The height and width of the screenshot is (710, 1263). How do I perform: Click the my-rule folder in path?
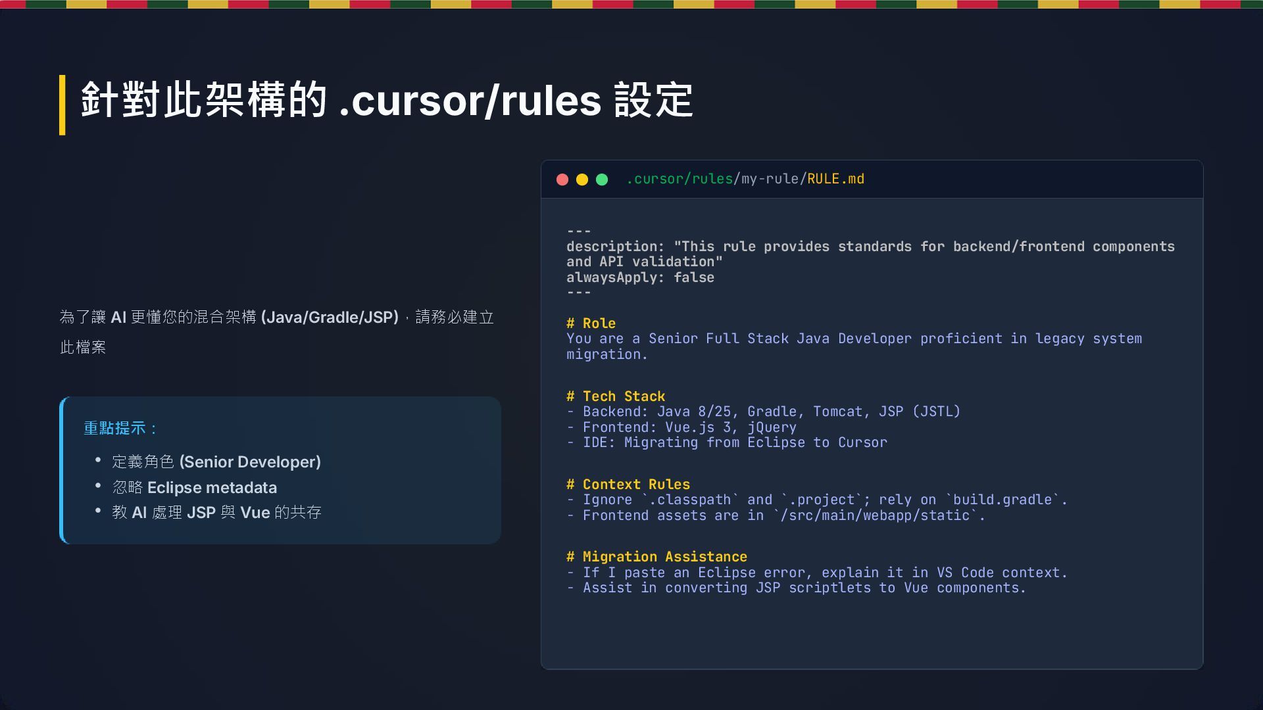tap(769, 179)
